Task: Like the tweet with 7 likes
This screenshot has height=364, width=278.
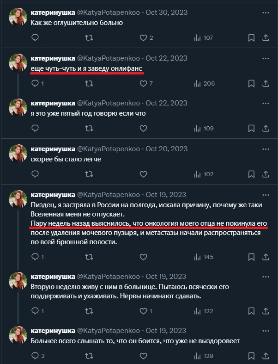Action: 144,84
